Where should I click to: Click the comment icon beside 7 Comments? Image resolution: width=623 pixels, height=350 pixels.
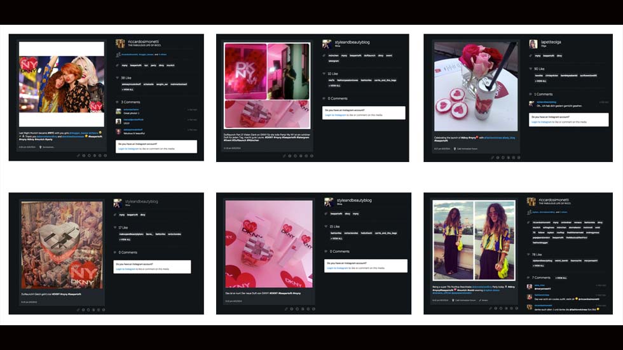click(528, 278)
